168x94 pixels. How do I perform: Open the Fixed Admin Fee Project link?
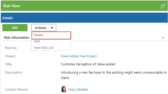coord(79,56)
